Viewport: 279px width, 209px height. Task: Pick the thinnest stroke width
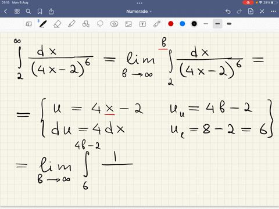(x=206, y=24)
